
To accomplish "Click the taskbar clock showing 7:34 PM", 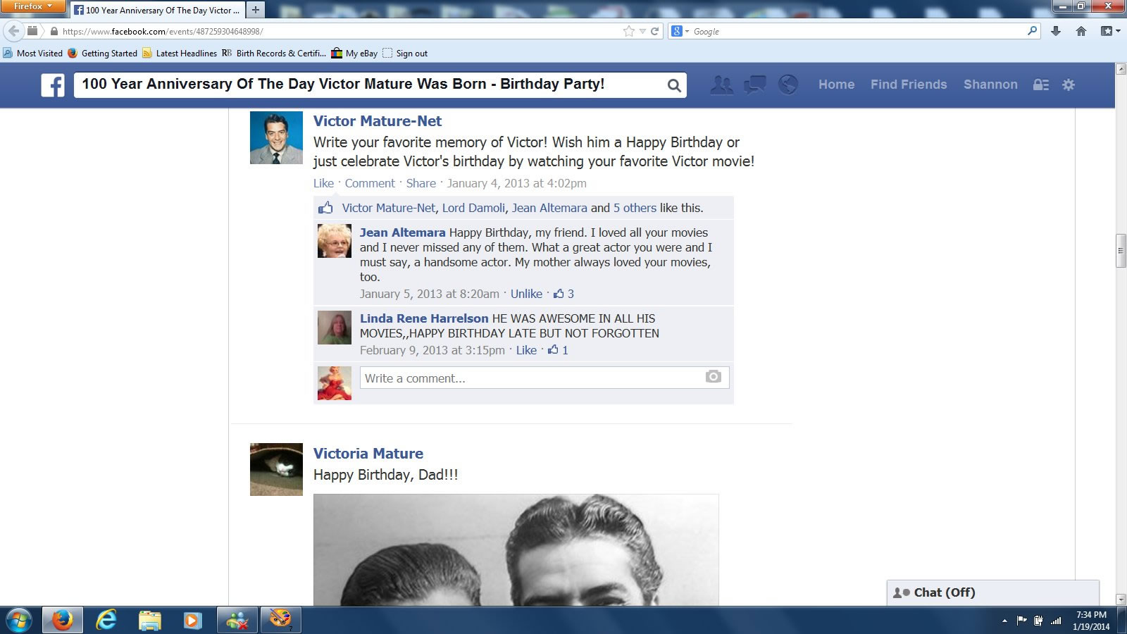I will tap(1091, 621).
